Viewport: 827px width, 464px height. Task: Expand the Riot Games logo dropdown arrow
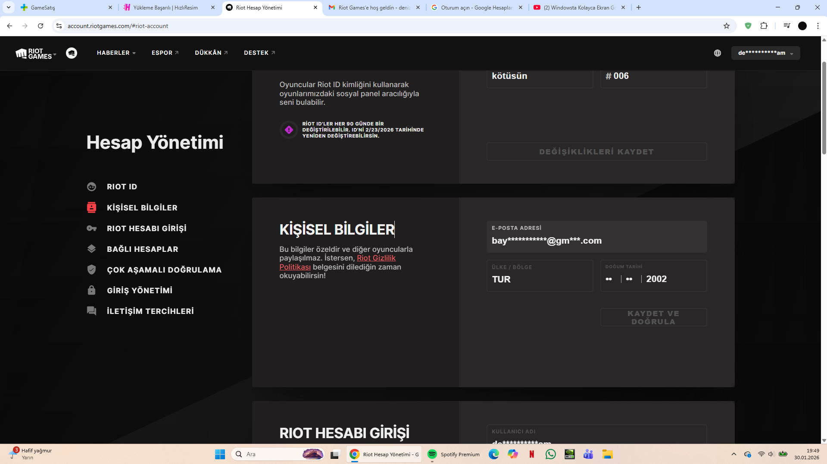(x=55, y=55)
